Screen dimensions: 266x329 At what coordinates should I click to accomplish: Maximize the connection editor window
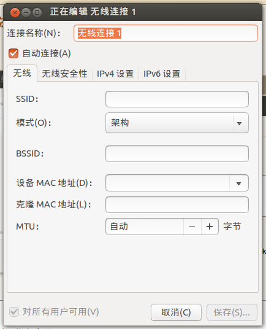tap(37, 12)
